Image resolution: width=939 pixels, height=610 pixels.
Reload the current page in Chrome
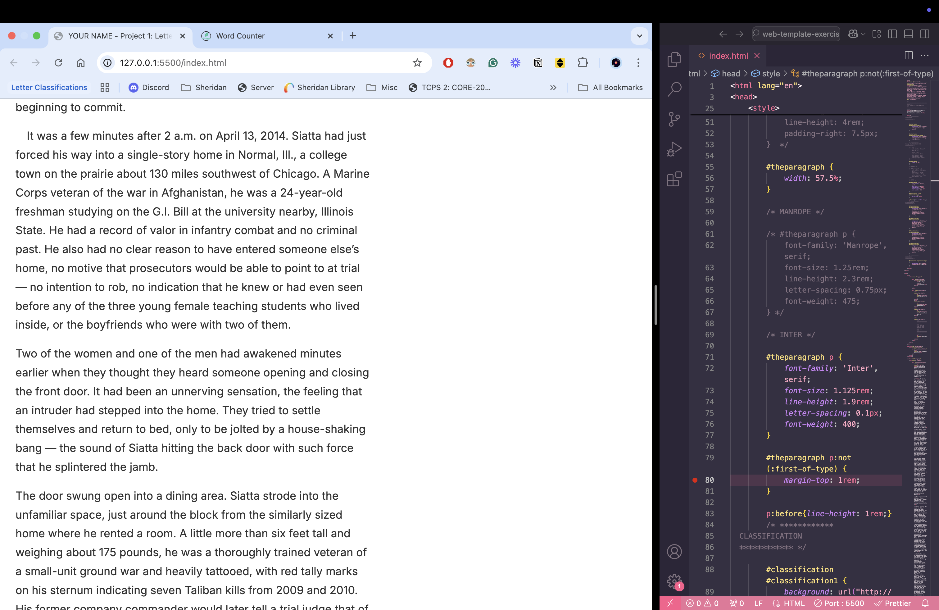(58, 63)
